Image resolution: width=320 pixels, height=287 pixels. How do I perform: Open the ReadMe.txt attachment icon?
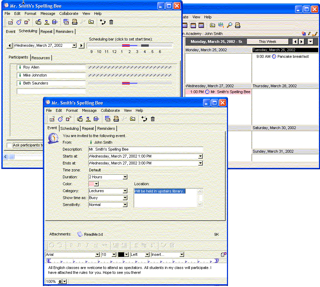click(80, 234)
